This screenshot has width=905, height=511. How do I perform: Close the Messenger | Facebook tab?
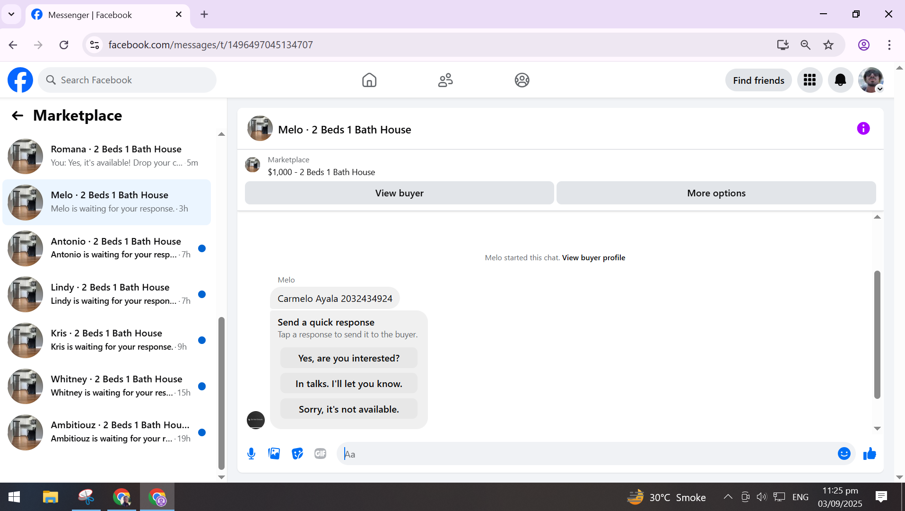click(179, 14)
